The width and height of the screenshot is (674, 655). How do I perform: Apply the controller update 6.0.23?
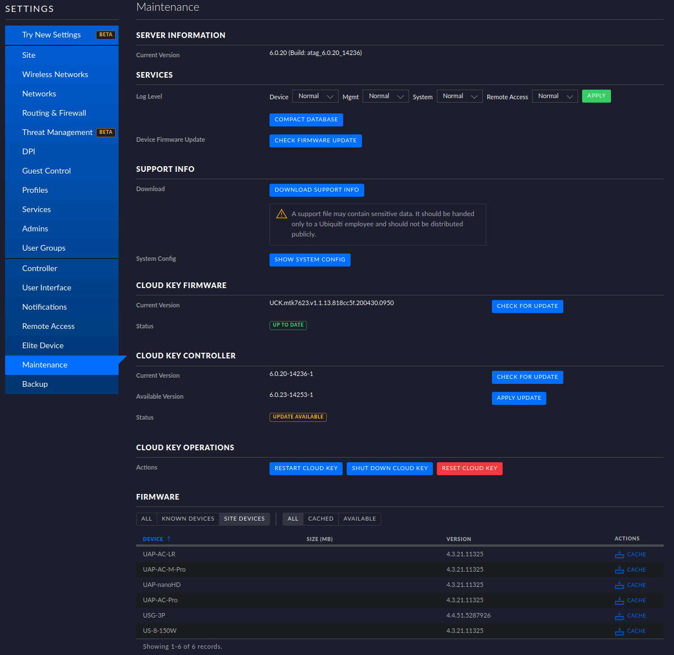519,399
